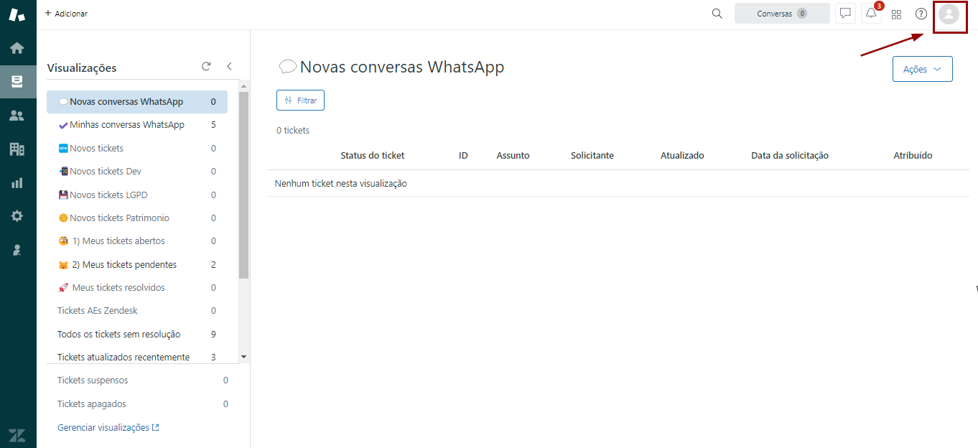The image size is (978, 448).
Task: Open the Home icon in sidebar
Action: tap(17, 48)
